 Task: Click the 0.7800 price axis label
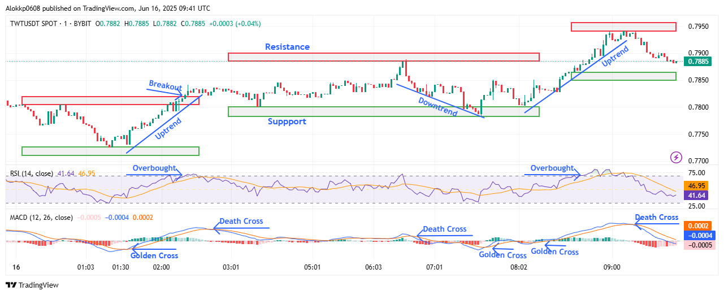(x=699, y=107)
